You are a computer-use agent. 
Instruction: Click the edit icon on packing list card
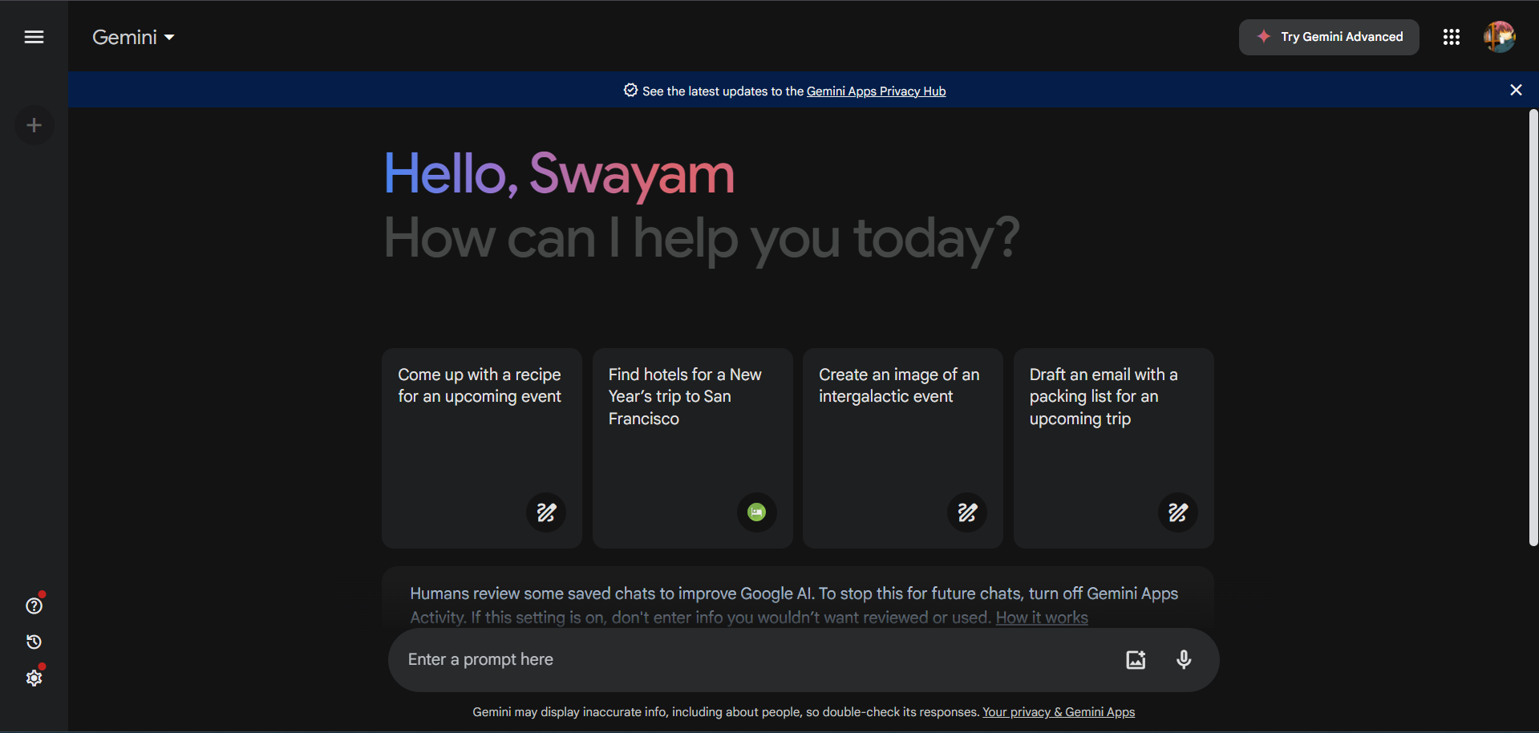pos(1177,512)
